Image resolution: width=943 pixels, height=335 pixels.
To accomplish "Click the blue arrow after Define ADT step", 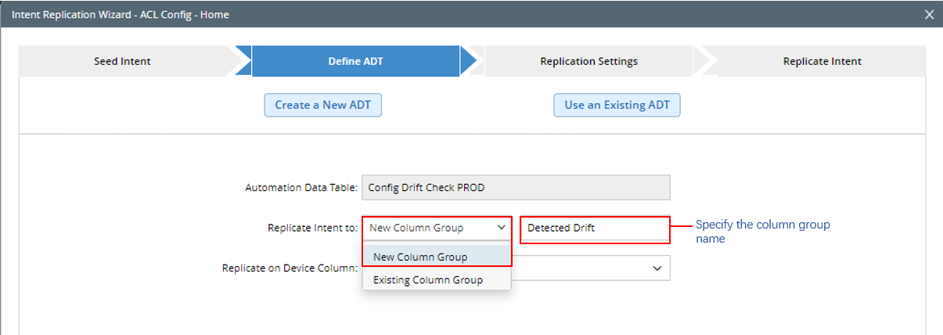I will 468,61.
